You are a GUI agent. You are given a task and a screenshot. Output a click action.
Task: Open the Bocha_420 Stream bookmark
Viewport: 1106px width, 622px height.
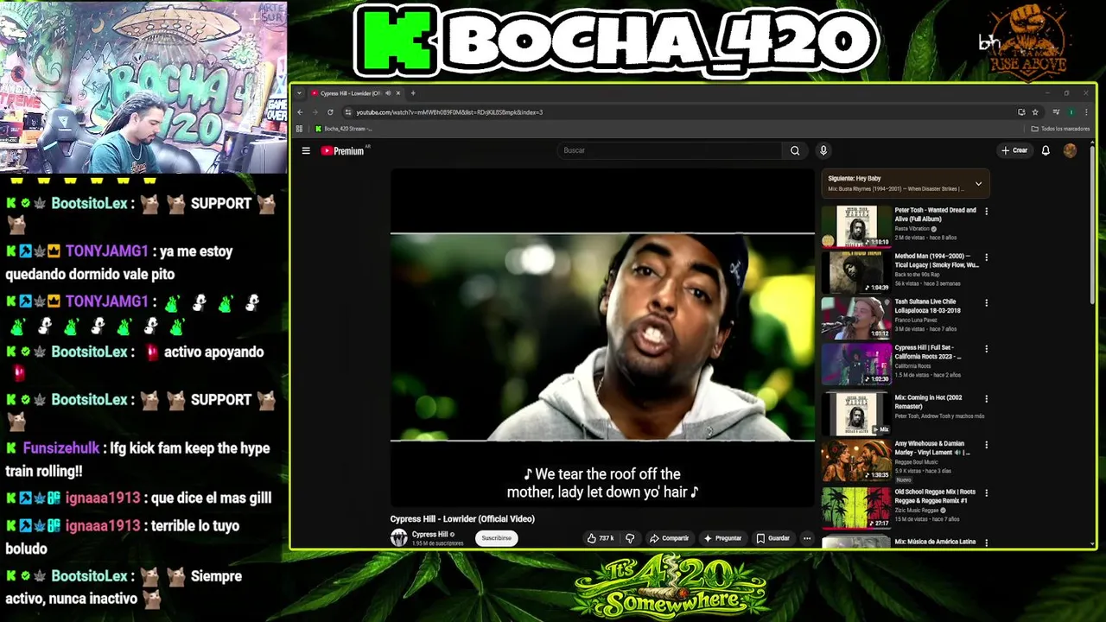pyautogui.click(x=344, y=129)
